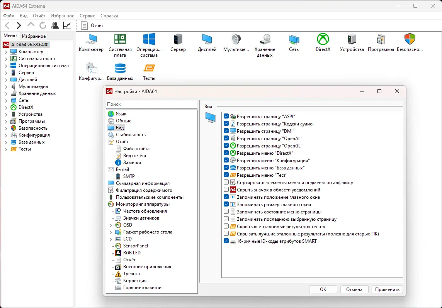This screenshot has height=308, width=442.
Task: Uncheck Разрешить страницу "Кодеки аудио"
Action: coord(226,123)
